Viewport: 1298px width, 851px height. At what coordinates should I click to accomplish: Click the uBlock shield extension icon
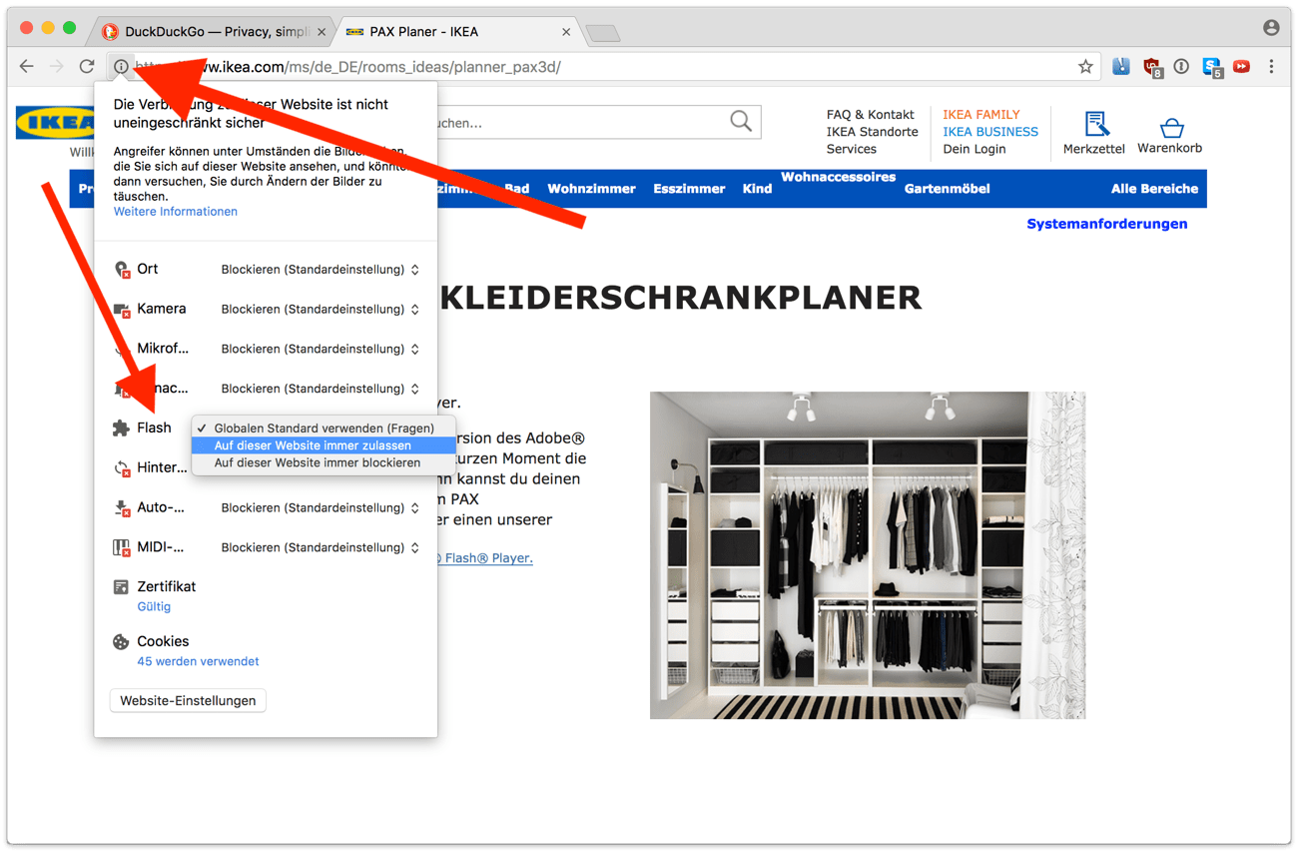click(x=1152, y=68)
